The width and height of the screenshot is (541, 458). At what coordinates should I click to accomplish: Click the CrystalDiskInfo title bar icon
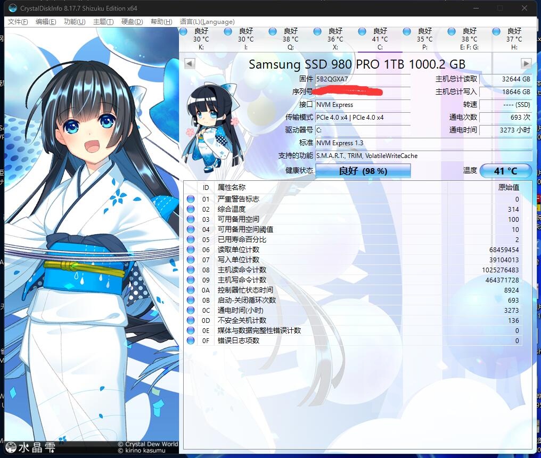pos(12,8)
